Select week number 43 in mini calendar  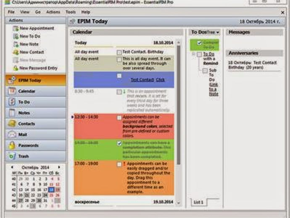tap(14, 195)
